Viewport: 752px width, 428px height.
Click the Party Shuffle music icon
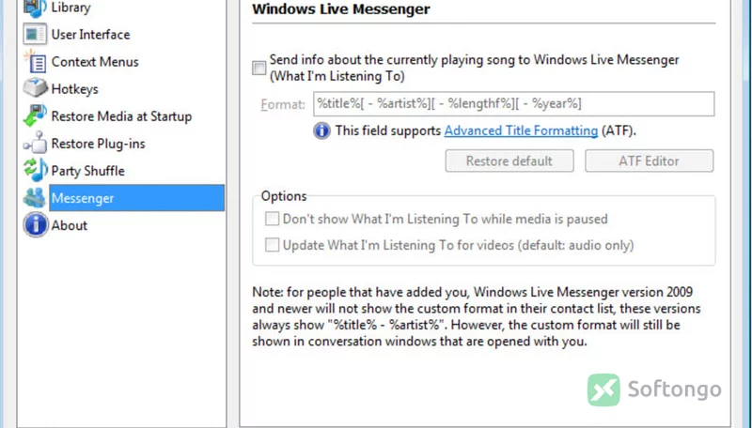click(x=35, y=171)
